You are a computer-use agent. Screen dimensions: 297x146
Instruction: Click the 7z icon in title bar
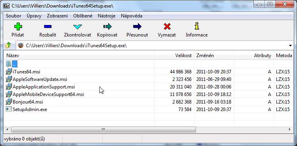click(7, 6)
